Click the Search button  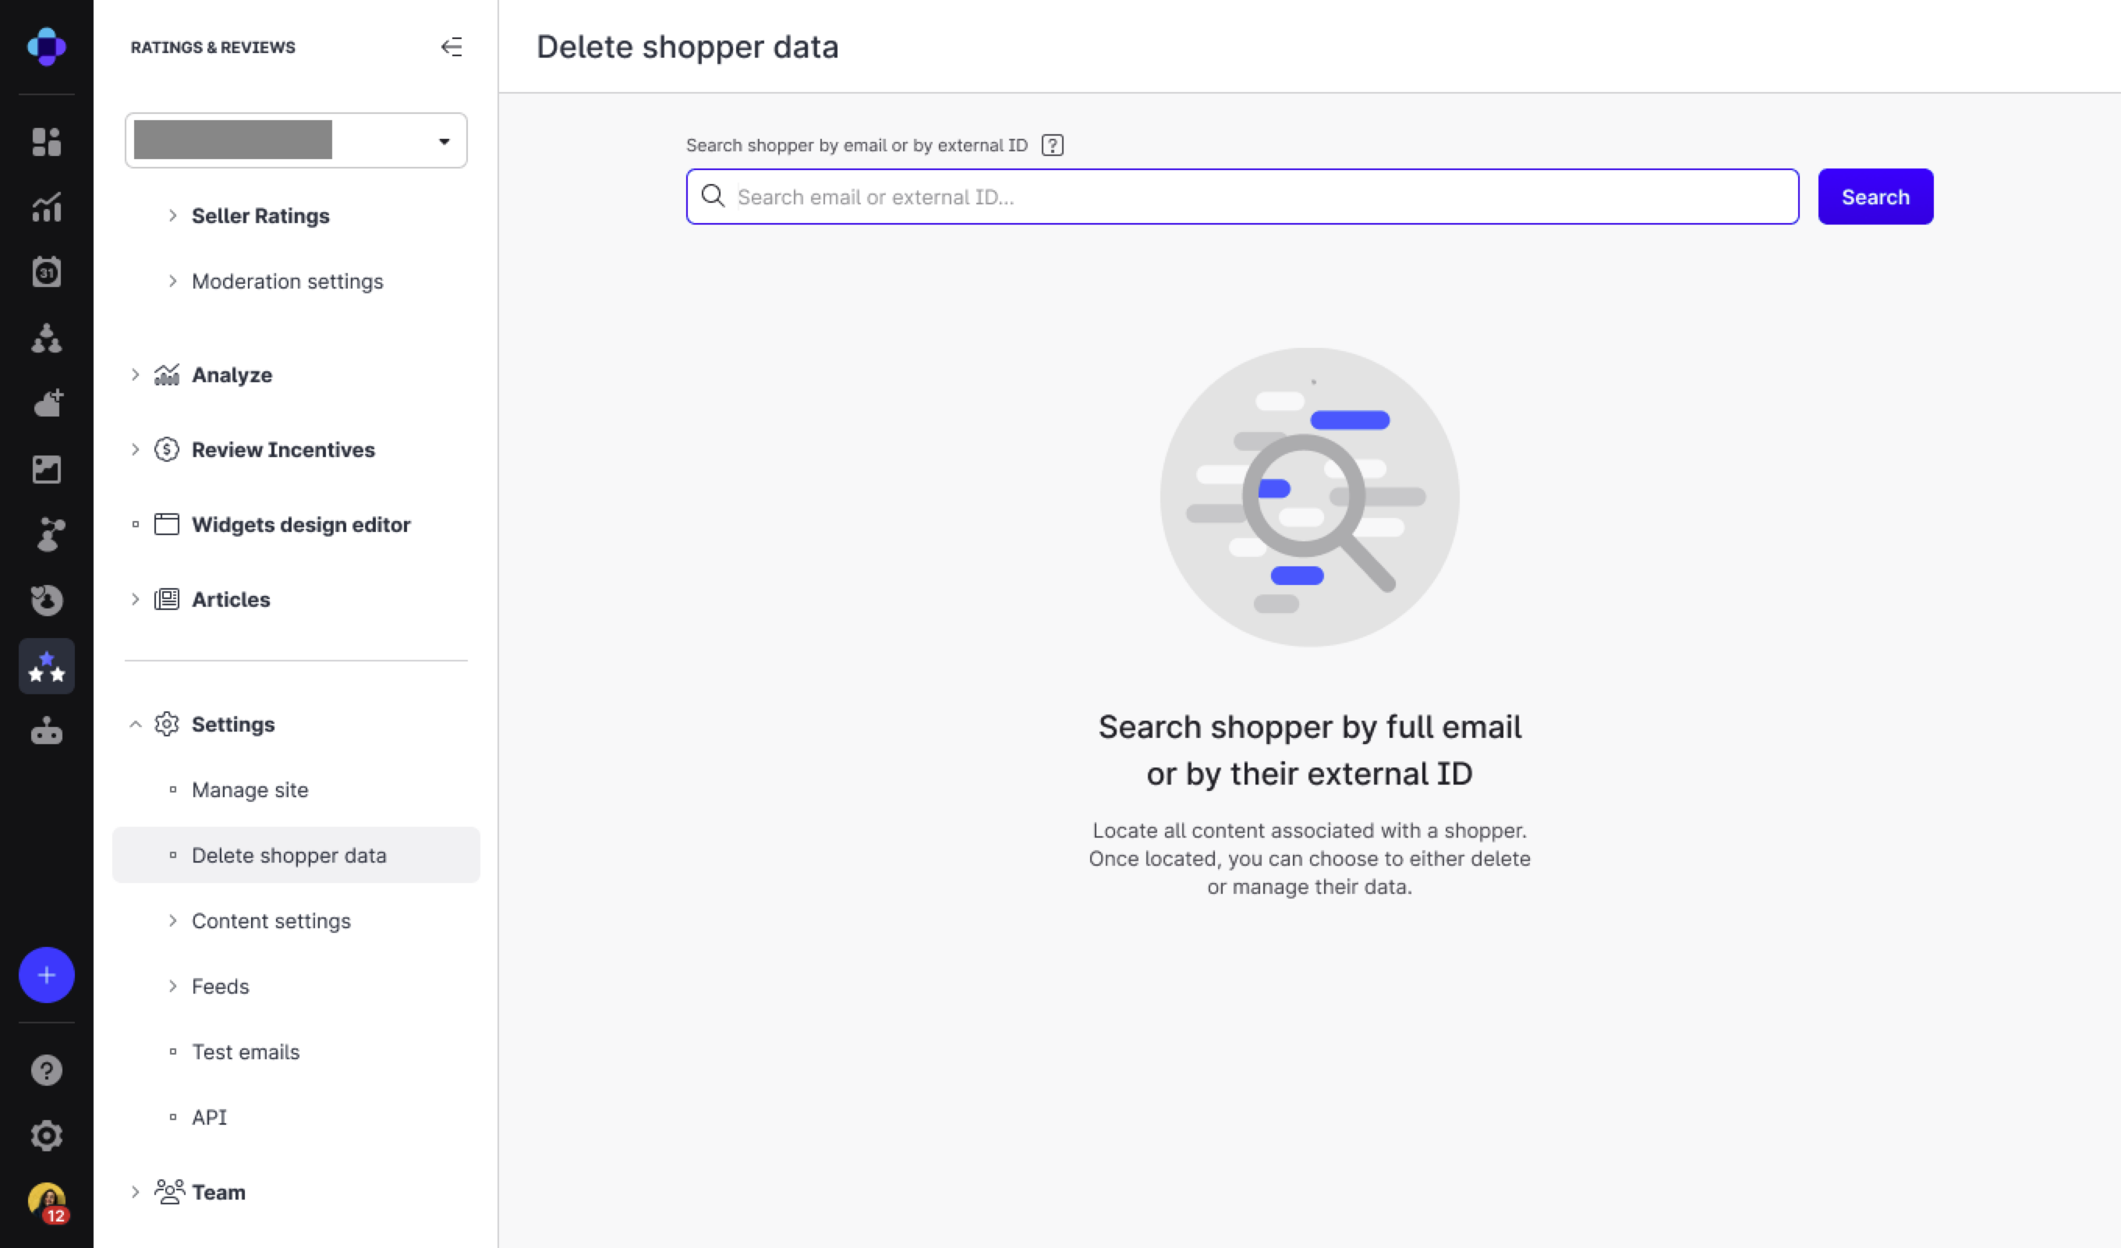[x=1875, y=197]
